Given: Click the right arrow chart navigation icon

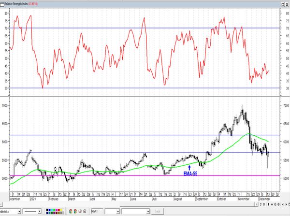Looking at the screenshot, I should tap(286, 204).
